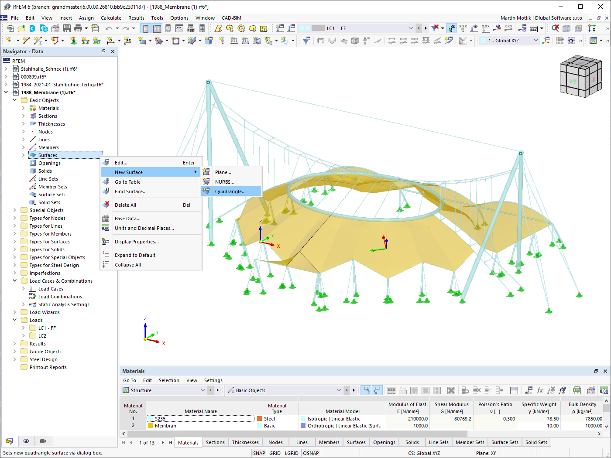
Task: Click the fx formula icon in the Materials toolbar
Action: 540,390
